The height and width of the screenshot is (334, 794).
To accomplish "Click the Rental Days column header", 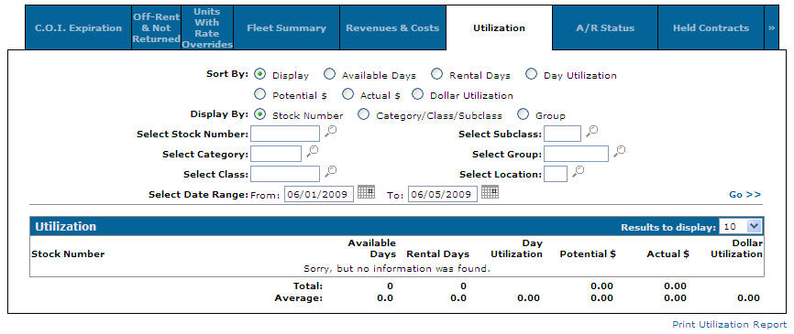I will pyautogui.click(x=438, y=254).
